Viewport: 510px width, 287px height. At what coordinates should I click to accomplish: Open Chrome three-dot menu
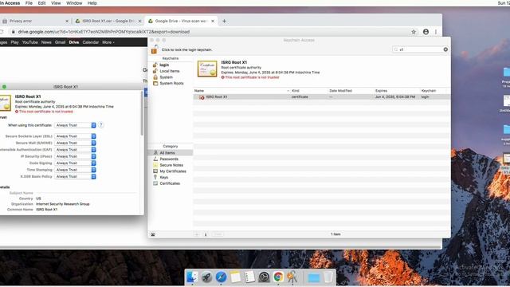coord(436,32)
